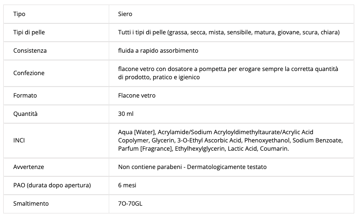Image resolution: width=357 pixels, height=218 pixels.
Task: Click the "INCI" row label
Action: coord(19,140)
